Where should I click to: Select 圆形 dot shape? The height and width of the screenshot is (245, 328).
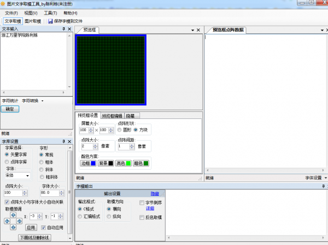[119, 130]
